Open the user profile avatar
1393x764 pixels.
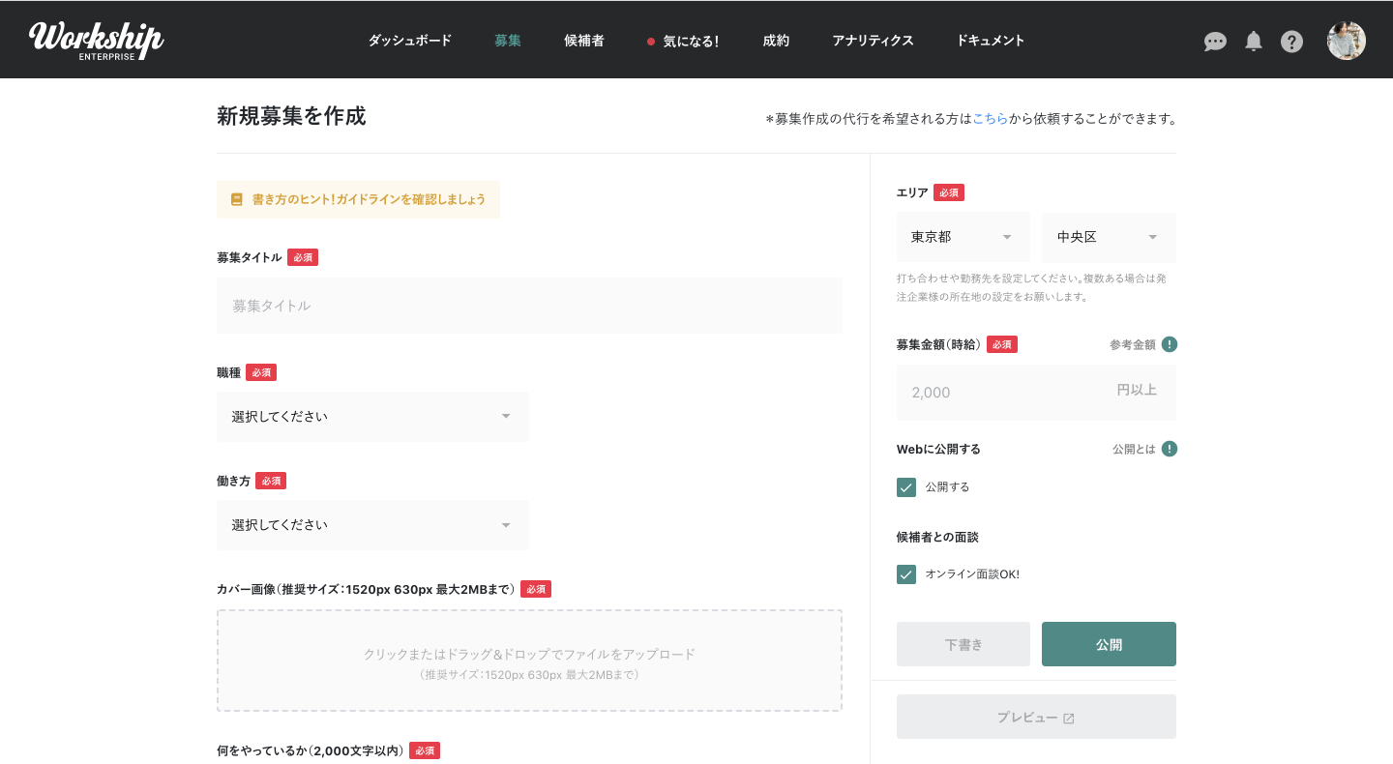pyautogui.click(x=1346, y=41)
